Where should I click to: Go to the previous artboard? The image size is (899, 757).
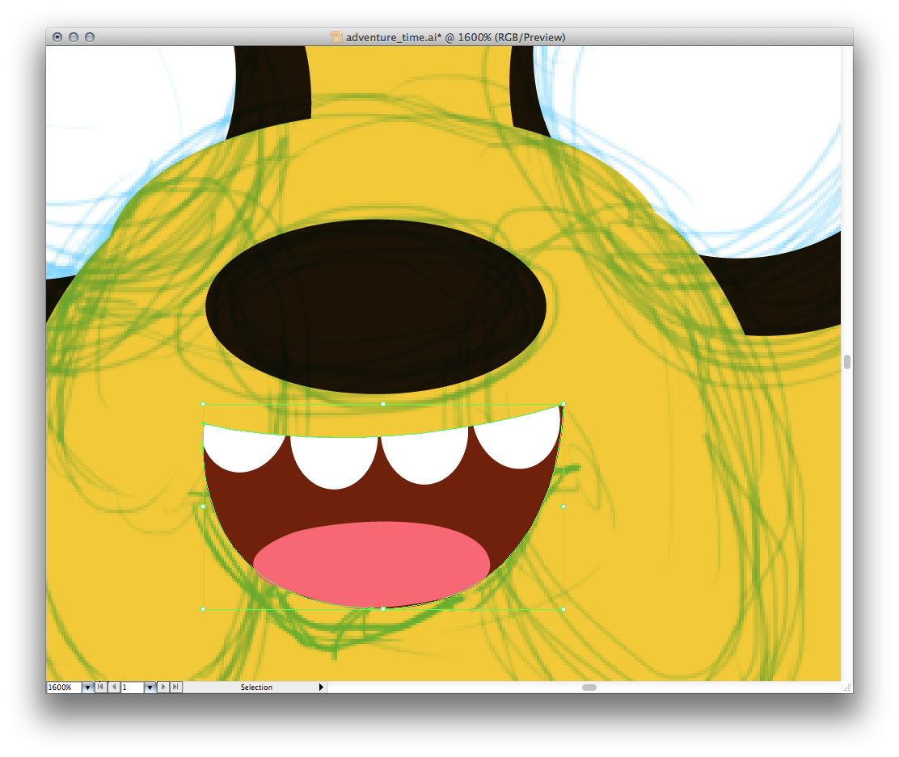114,688
